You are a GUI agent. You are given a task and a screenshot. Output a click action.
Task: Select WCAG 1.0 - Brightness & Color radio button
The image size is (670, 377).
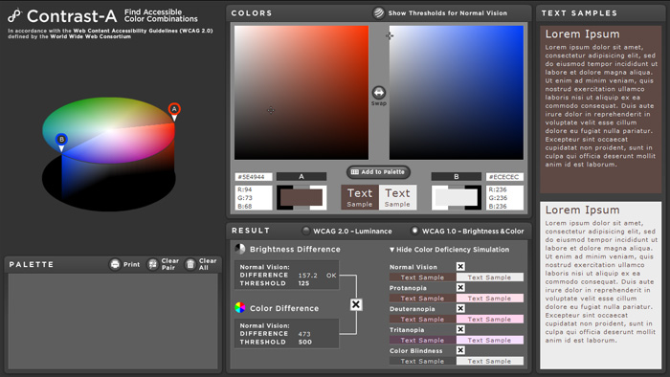pos(414,231)
